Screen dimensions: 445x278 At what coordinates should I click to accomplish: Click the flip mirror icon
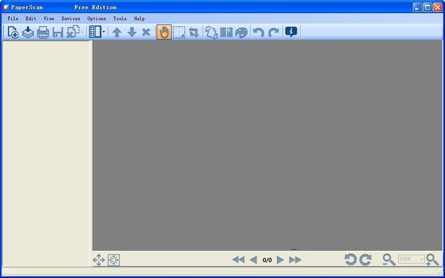tap(226, 32)
